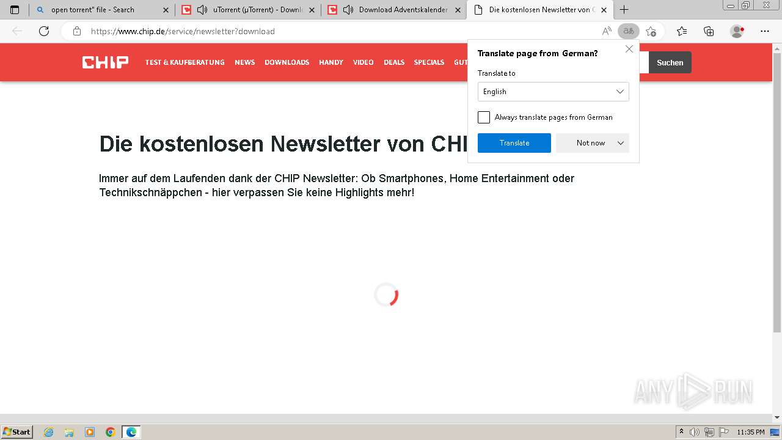Screen dimensions: 782x440
Task: Open the HANDY menu item
Action: click(x=331, y=62)
